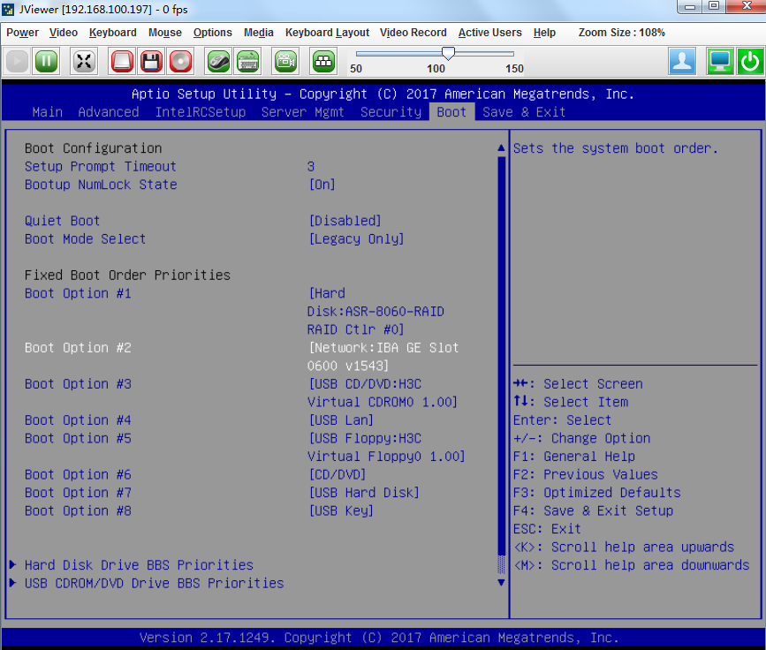Screen dimensions: 766x650
Task: Expand Hard Disk Drive BBS Priorities submenu
Action: click(x=139, y=565)
